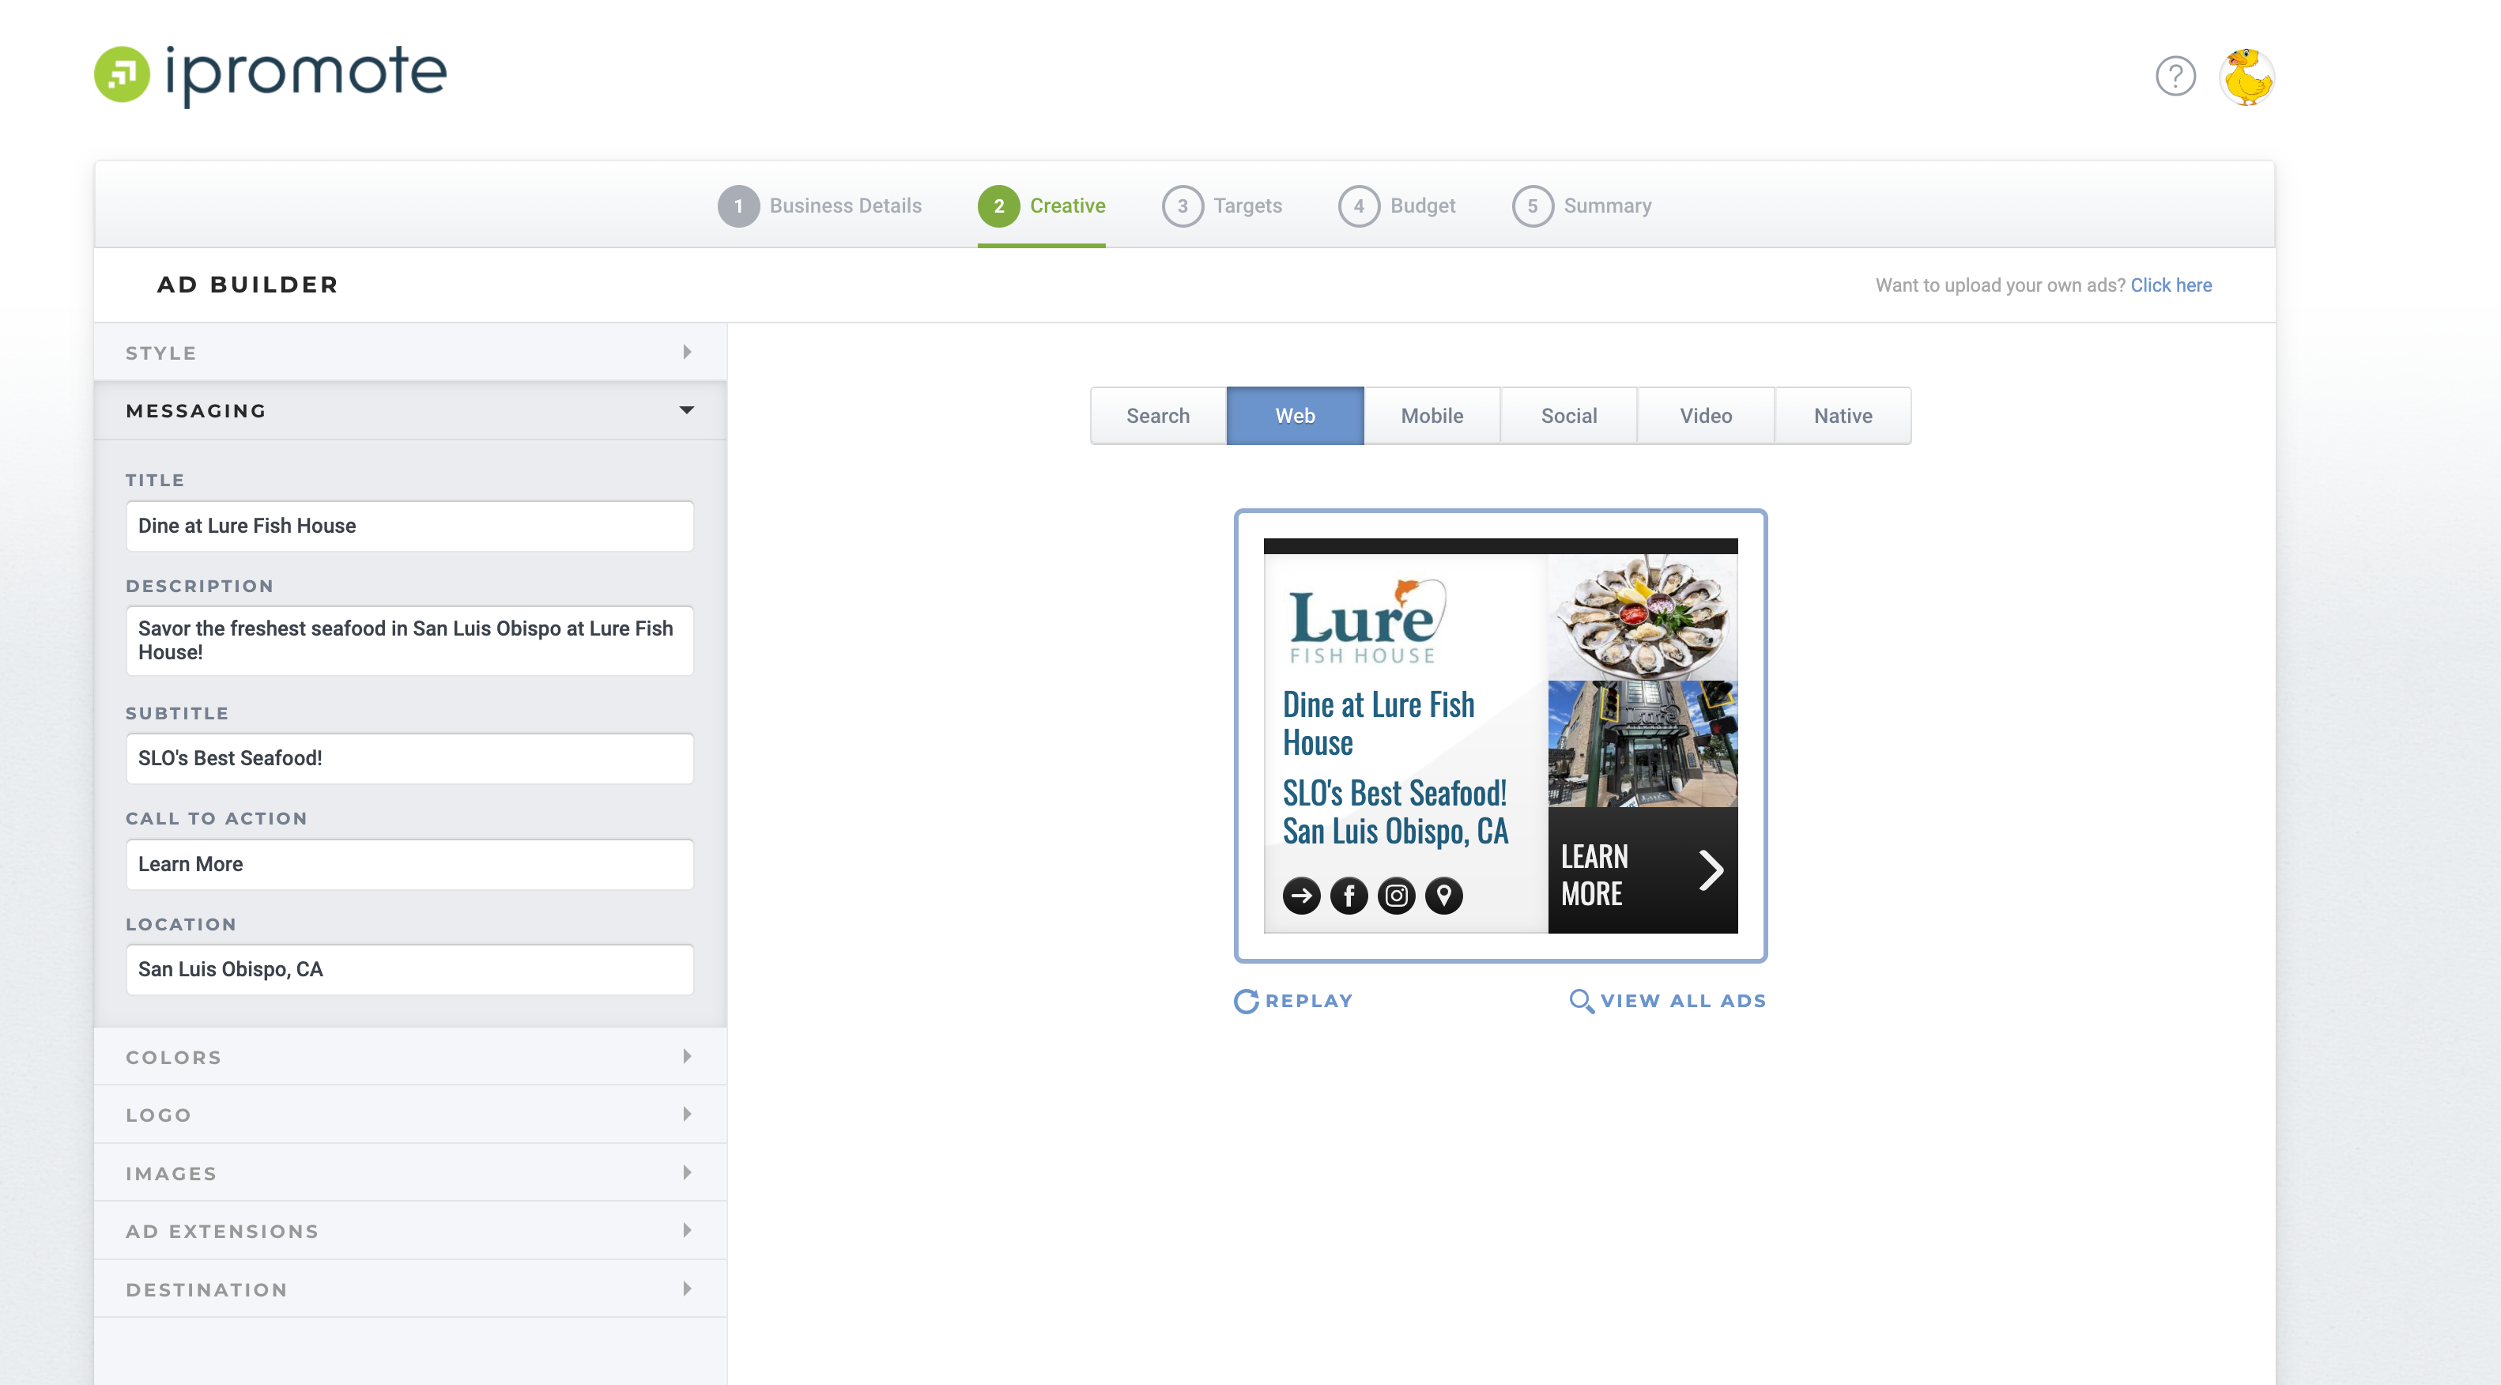Expand the Ad Extensions section

click(409, 1231)
